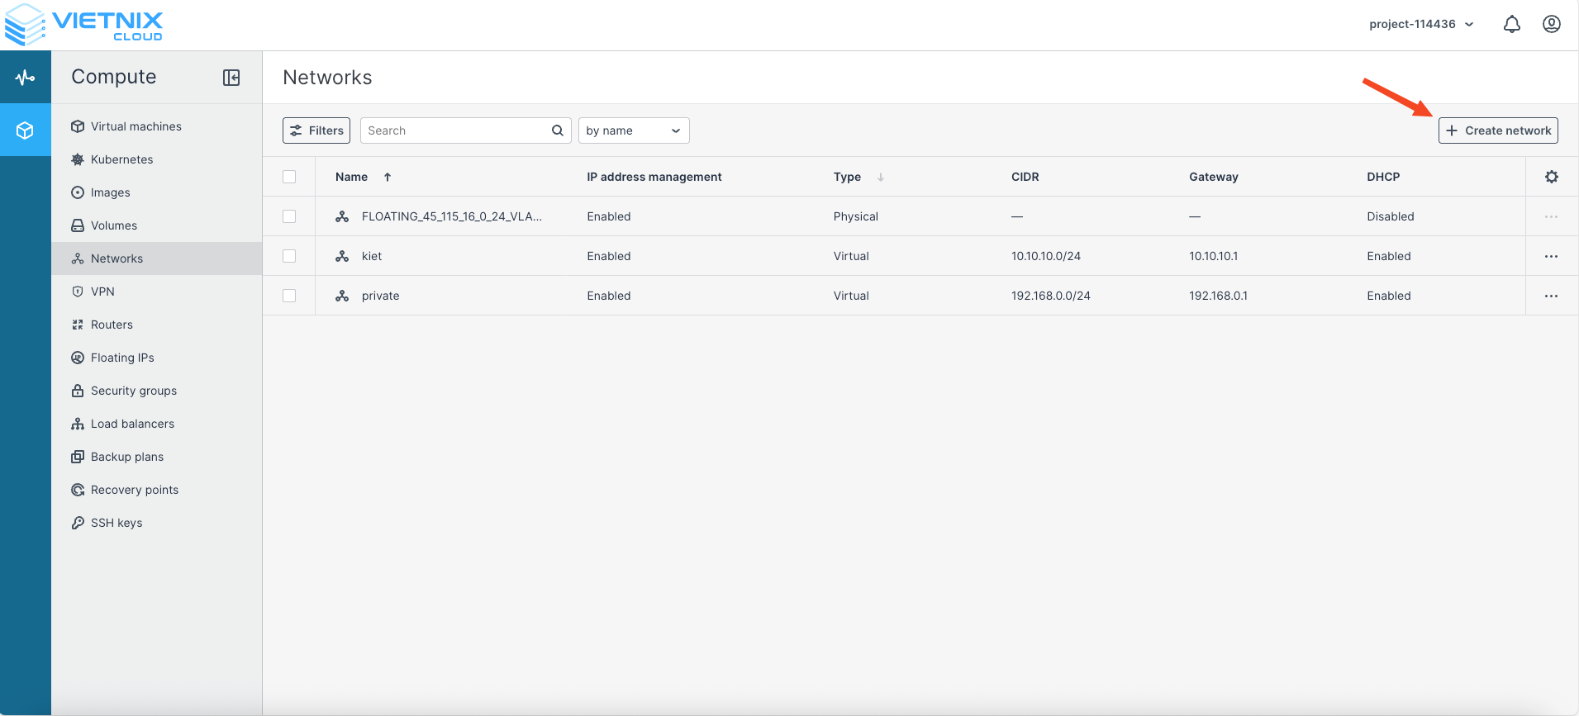1579x716 pixels.
Task: Go to Virtual machines in sidebar
Action: pos(136,126)
